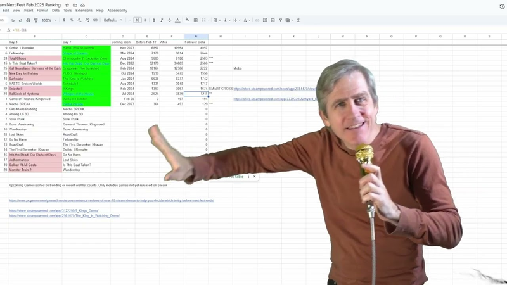Image resolution: width=507 pixels, height=285 pixels.
Task: Open the borders menu
Action: click(196, 20)
